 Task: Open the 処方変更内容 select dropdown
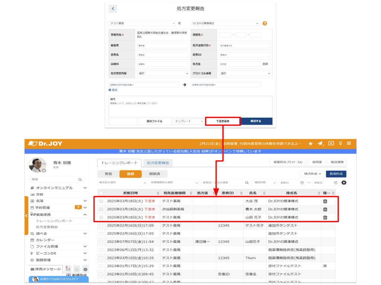[163, 73]
